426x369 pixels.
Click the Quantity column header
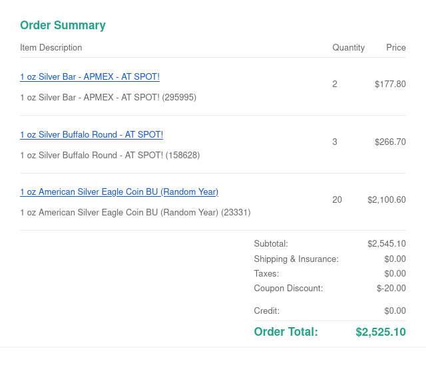[348, 48]
